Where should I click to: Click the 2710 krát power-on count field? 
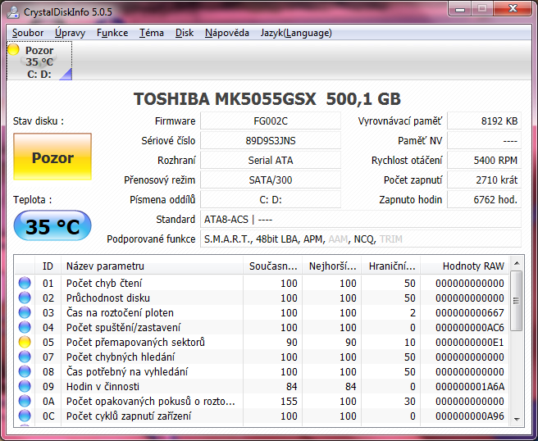pyautogui.click(x=485, y=180)
